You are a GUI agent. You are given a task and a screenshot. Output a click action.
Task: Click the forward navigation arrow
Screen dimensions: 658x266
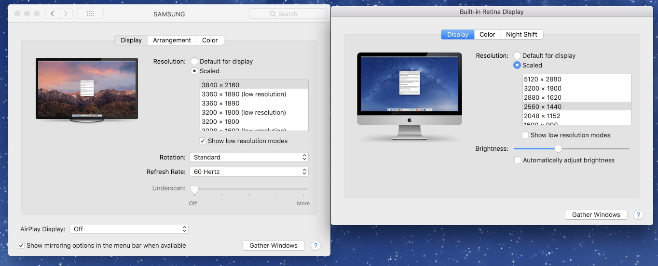pyautogui.click(x=66, y=13)
